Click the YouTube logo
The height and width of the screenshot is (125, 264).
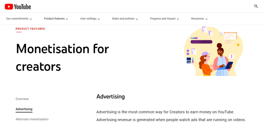[18, 7]
